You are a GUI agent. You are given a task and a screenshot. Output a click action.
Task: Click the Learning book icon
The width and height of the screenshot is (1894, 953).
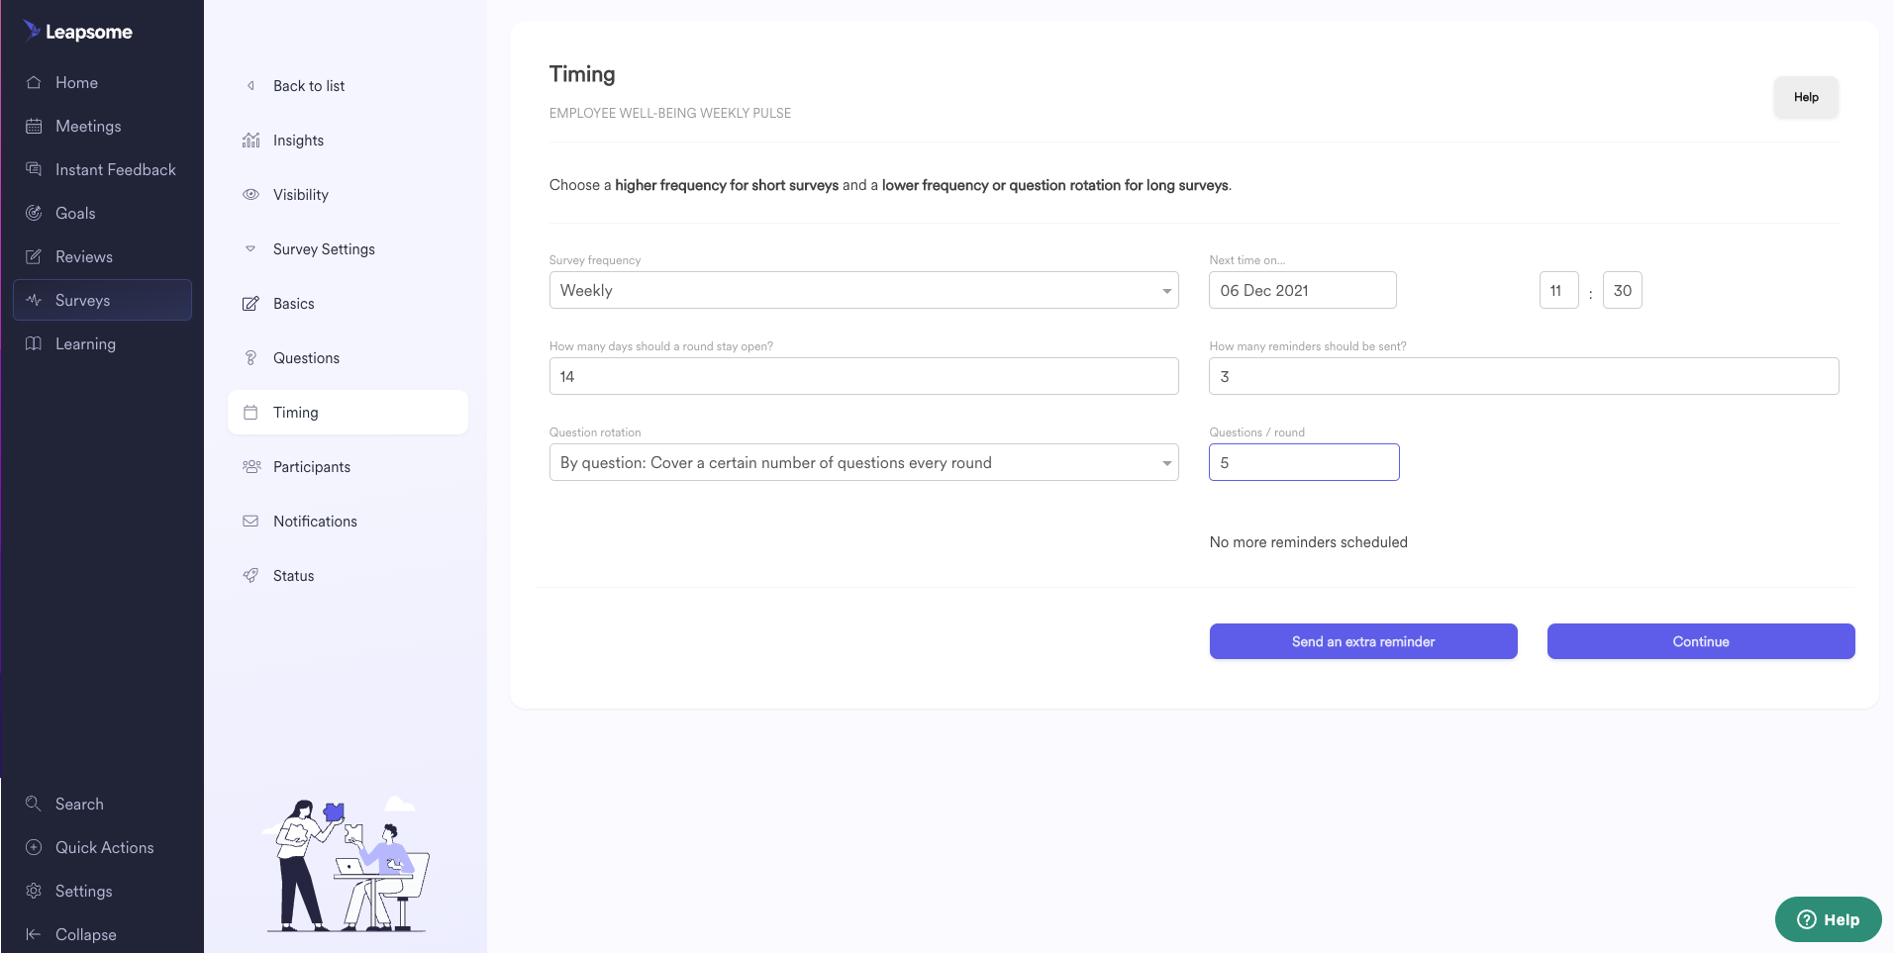tap(34, 343)
